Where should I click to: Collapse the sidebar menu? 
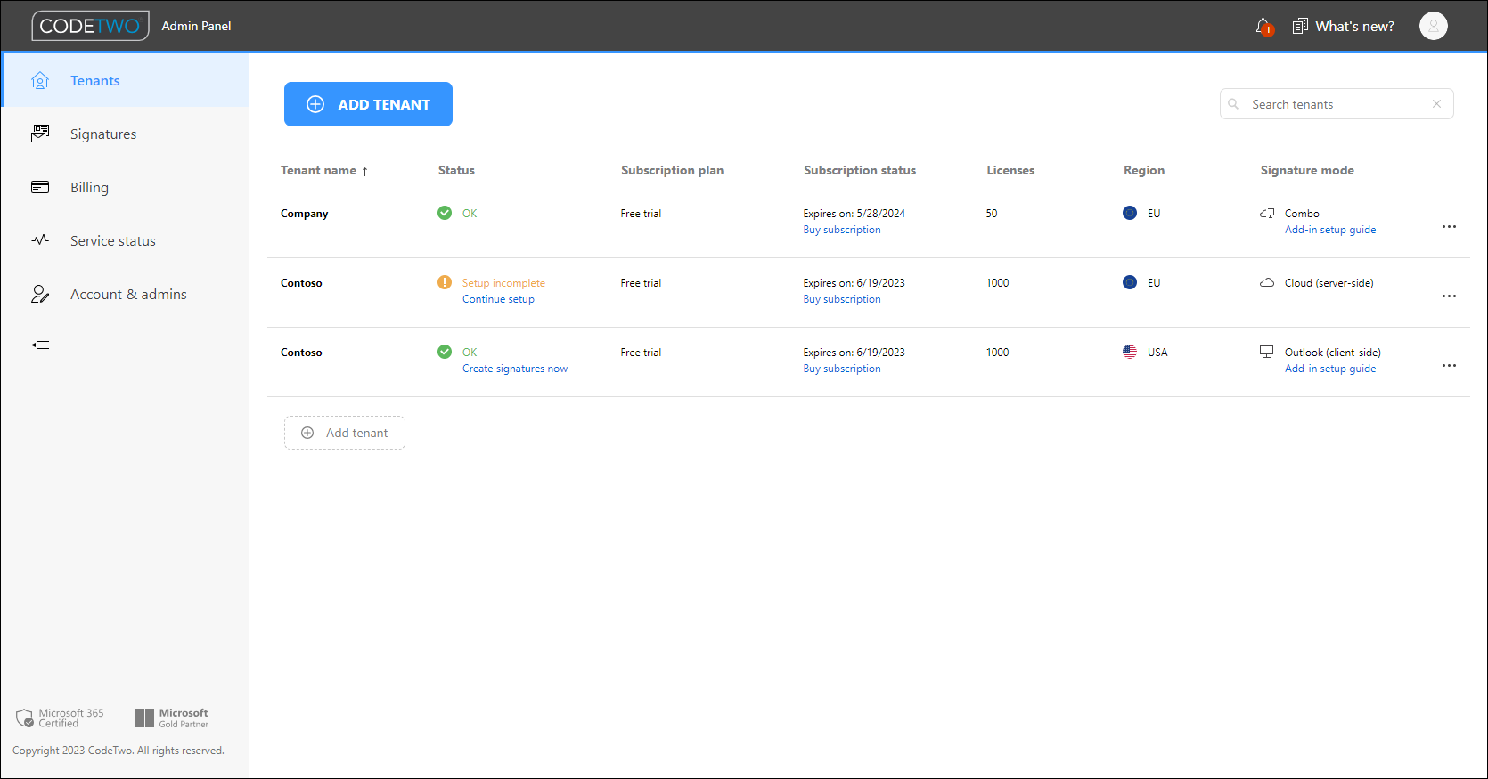pyautogui.click(x=40, y=345)
